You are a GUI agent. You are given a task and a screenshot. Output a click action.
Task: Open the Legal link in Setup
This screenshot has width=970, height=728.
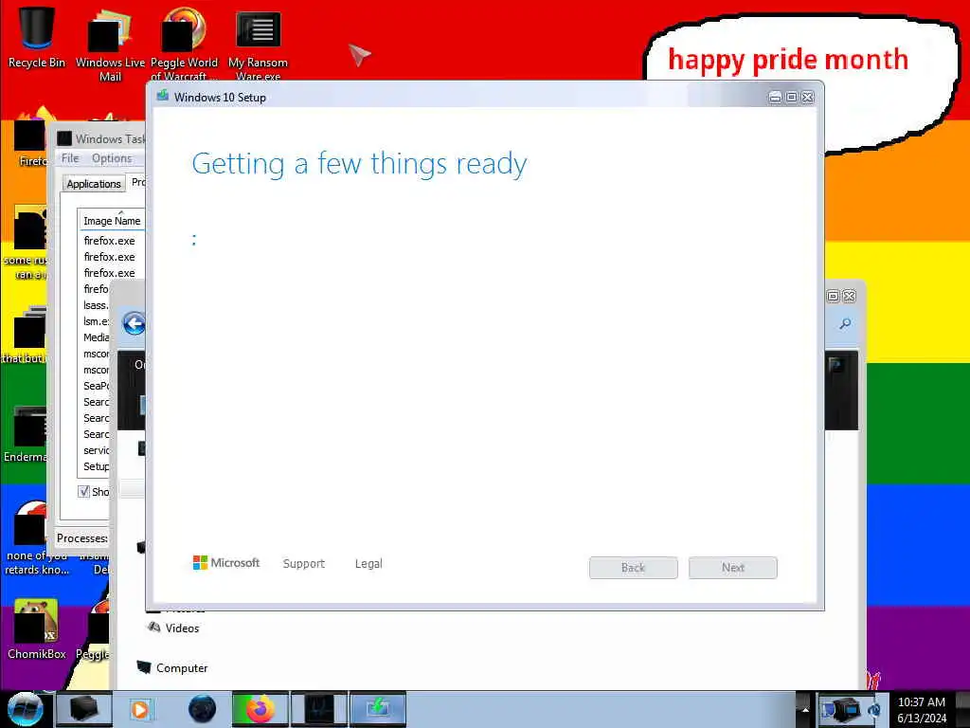[x=368, y=563]
